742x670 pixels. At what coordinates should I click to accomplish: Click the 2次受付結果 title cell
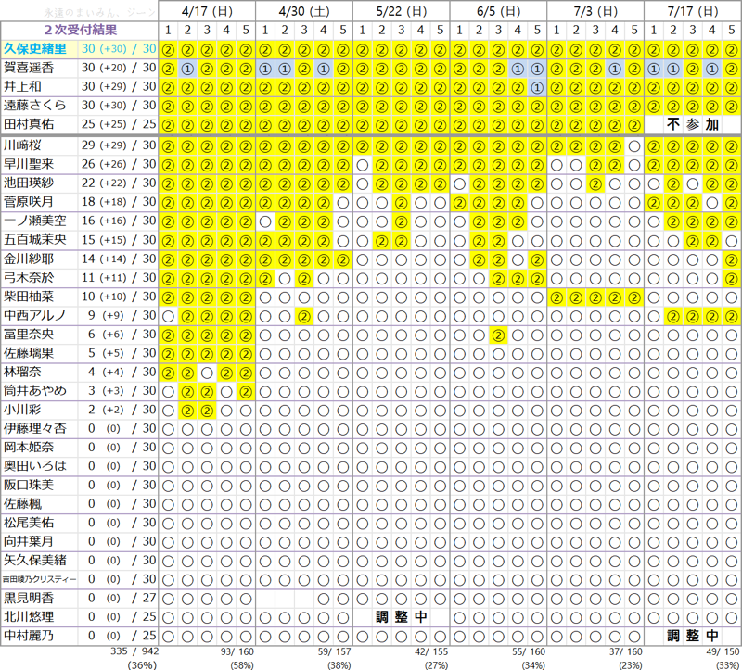80,31
